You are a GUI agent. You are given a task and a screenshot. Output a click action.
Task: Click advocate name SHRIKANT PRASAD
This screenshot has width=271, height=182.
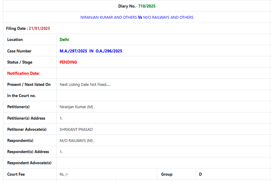pyautogui.click(x=76, y=129)
